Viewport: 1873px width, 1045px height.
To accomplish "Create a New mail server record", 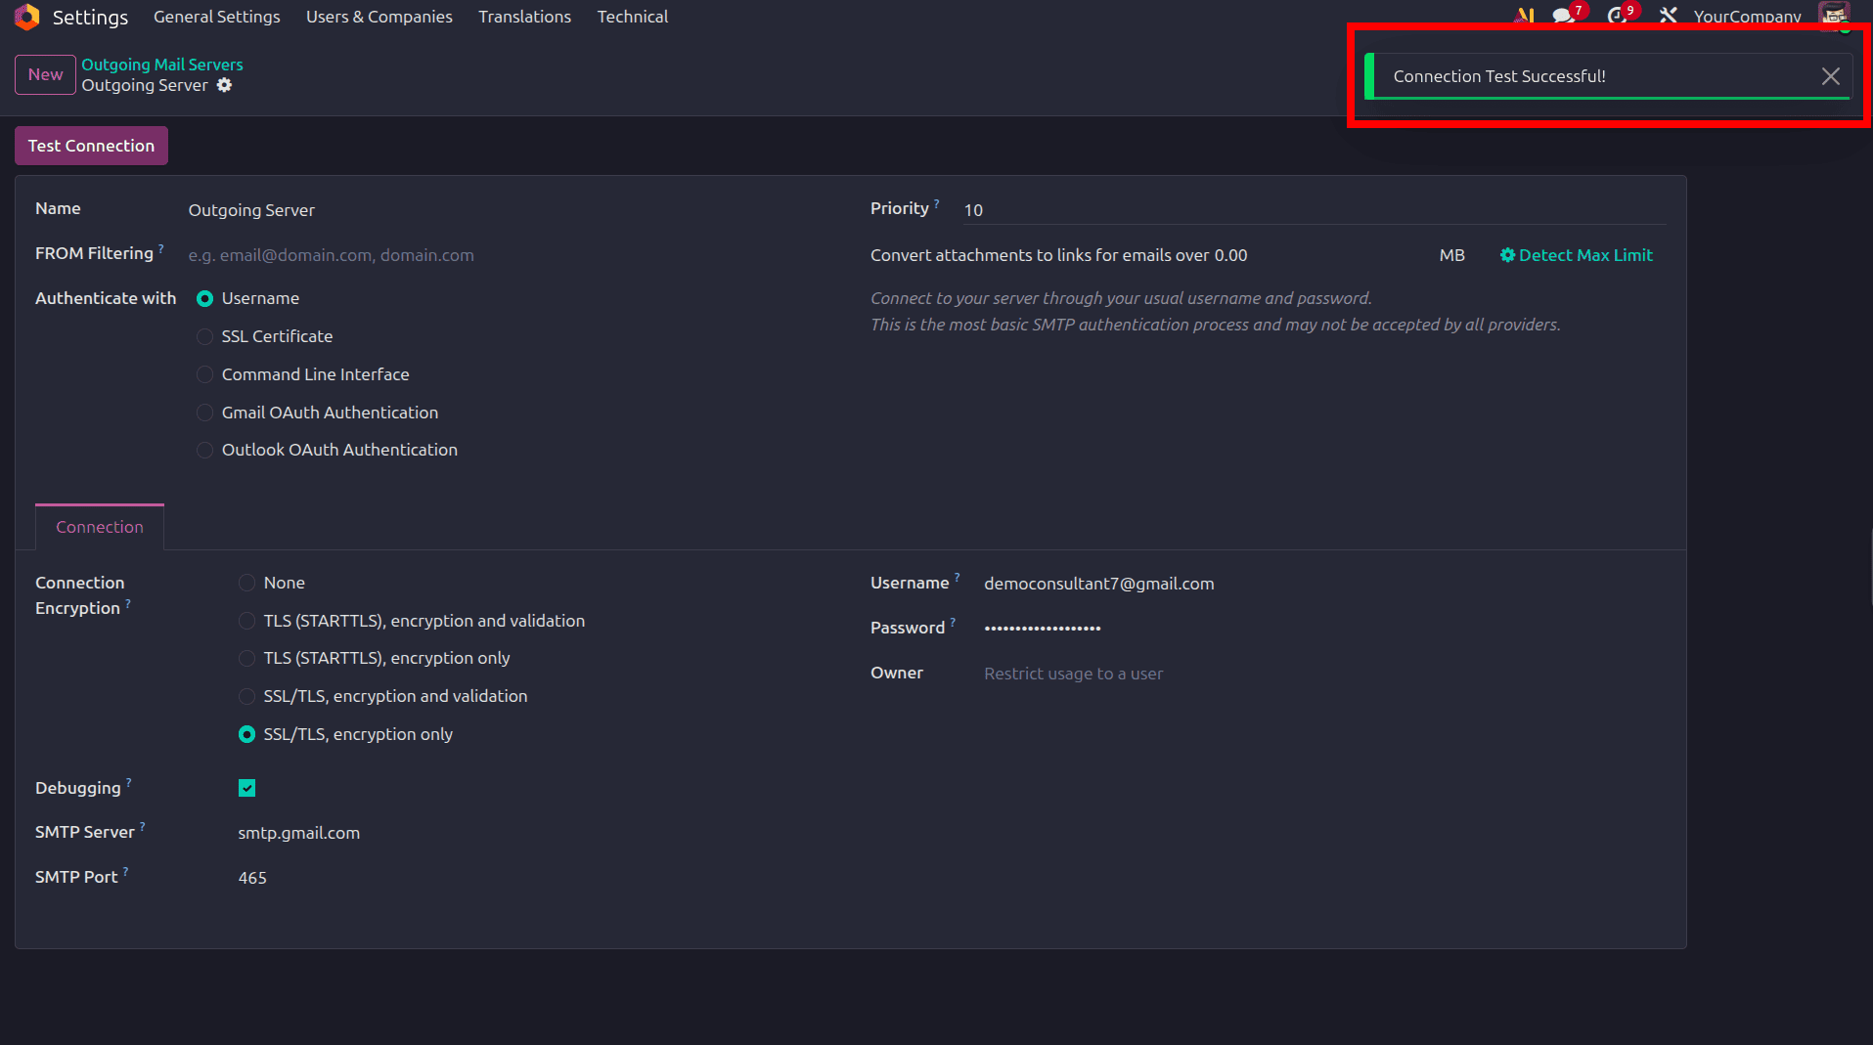I will coord(45,74).
